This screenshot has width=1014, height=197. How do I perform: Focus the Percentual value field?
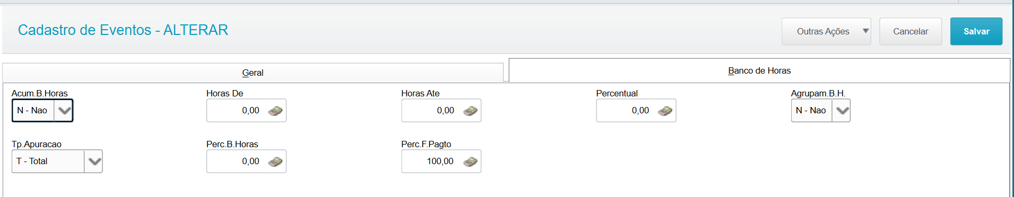click(627, 111)
